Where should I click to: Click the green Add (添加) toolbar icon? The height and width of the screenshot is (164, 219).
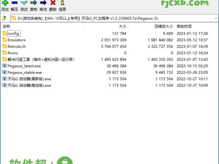(x=5, y=2)
